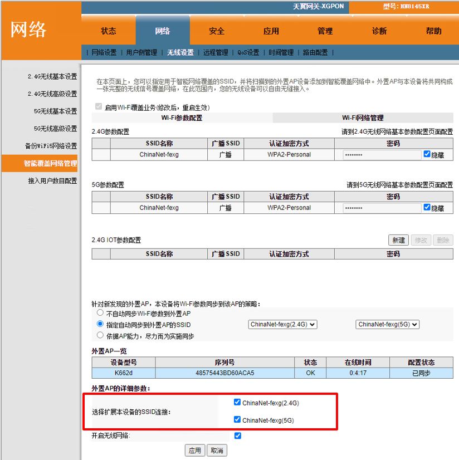Select 指定自动同步到外置AP的SSID radio
This screenshot has width=459, height=460.
coord(100,324)
